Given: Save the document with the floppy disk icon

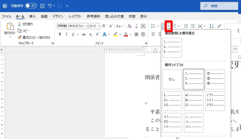Looking at the screenshot, I should click(x=42, y=6).
